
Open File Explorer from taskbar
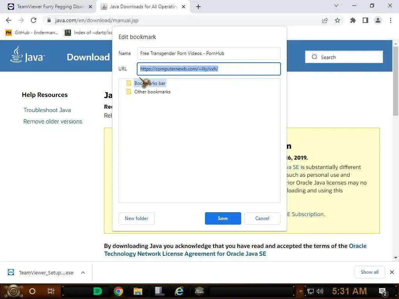coord(138,291)
